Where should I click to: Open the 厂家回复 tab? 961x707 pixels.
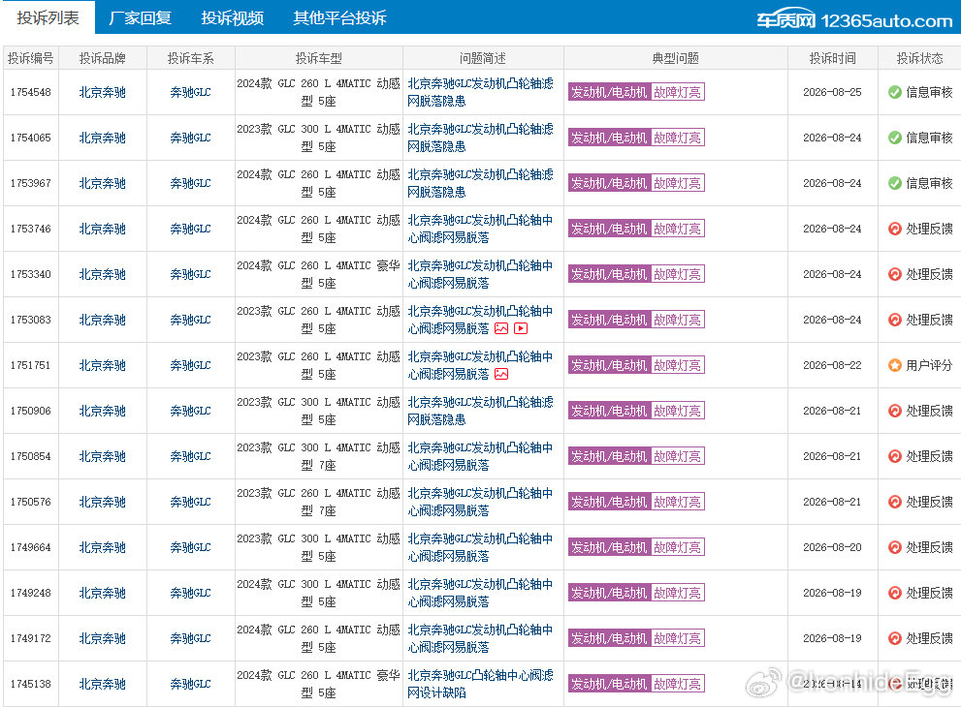point(141,17)
